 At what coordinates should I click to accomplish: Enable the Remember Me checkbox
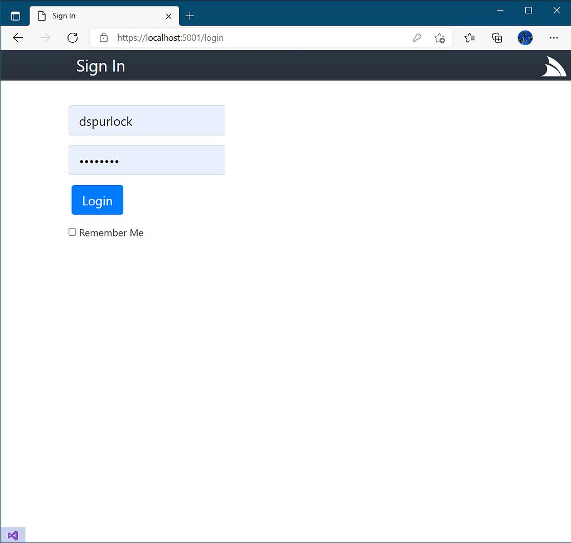click(72, 232)
